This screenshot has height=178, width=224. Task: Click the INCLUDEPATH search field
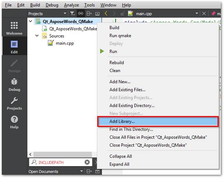coord(58,163)
